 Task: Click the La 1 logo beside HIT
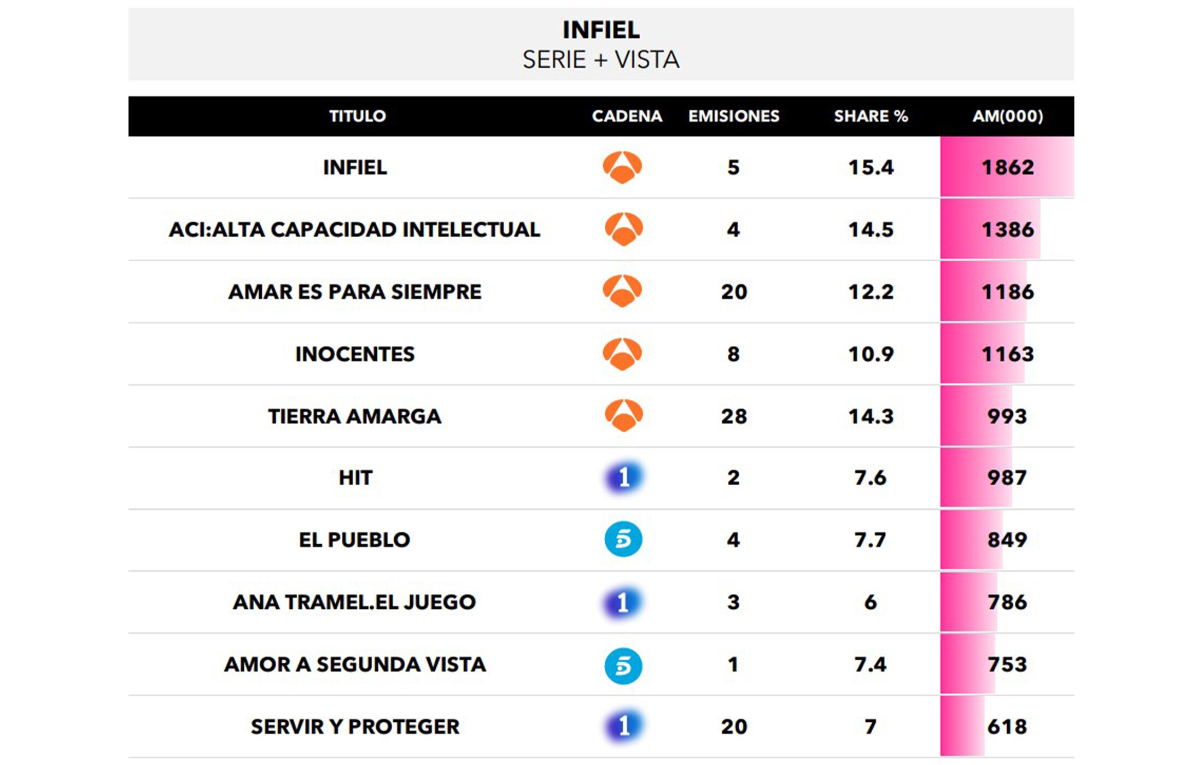pos(624,478)
